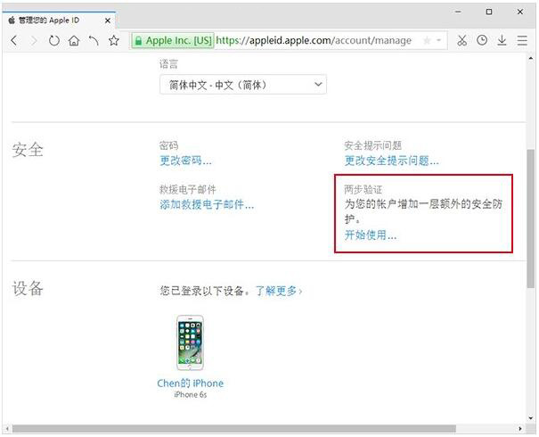Open the home page via the house icon
The width and height of the screenshot is (539, 437).
[74, 41]
